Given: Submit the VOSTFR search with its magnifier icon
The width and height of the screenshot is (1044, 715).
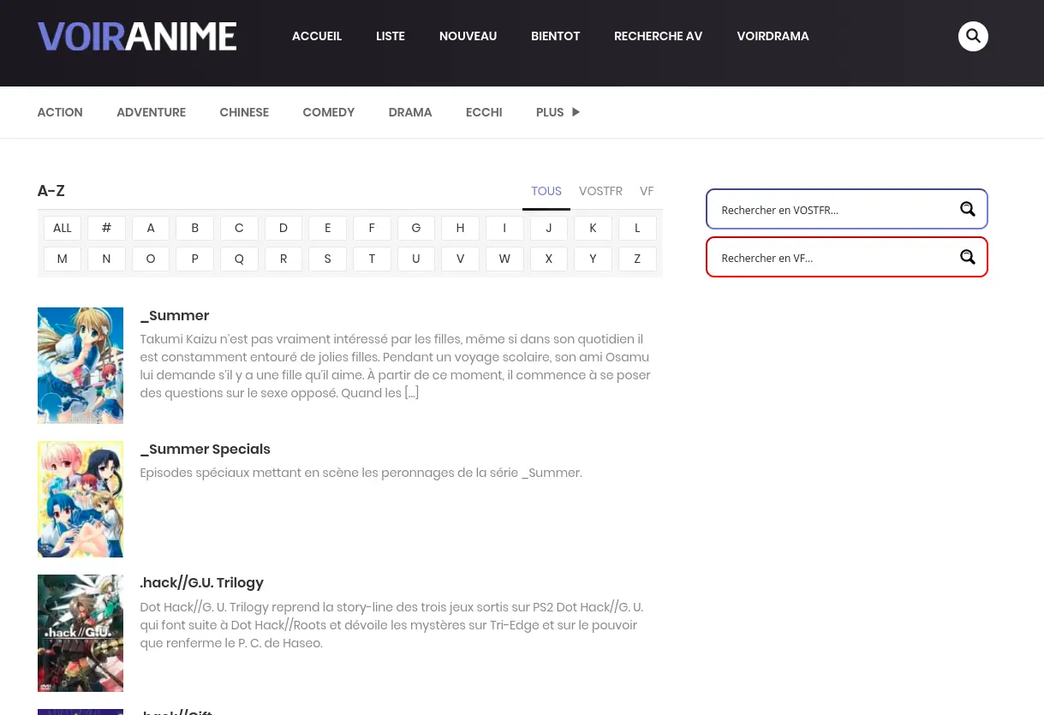Looking at the screenshot, I should 967,209.
